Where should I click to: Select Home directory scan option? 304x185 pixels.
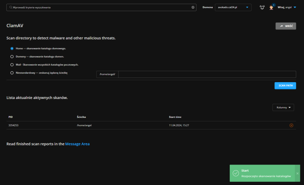tap(12, 49)
